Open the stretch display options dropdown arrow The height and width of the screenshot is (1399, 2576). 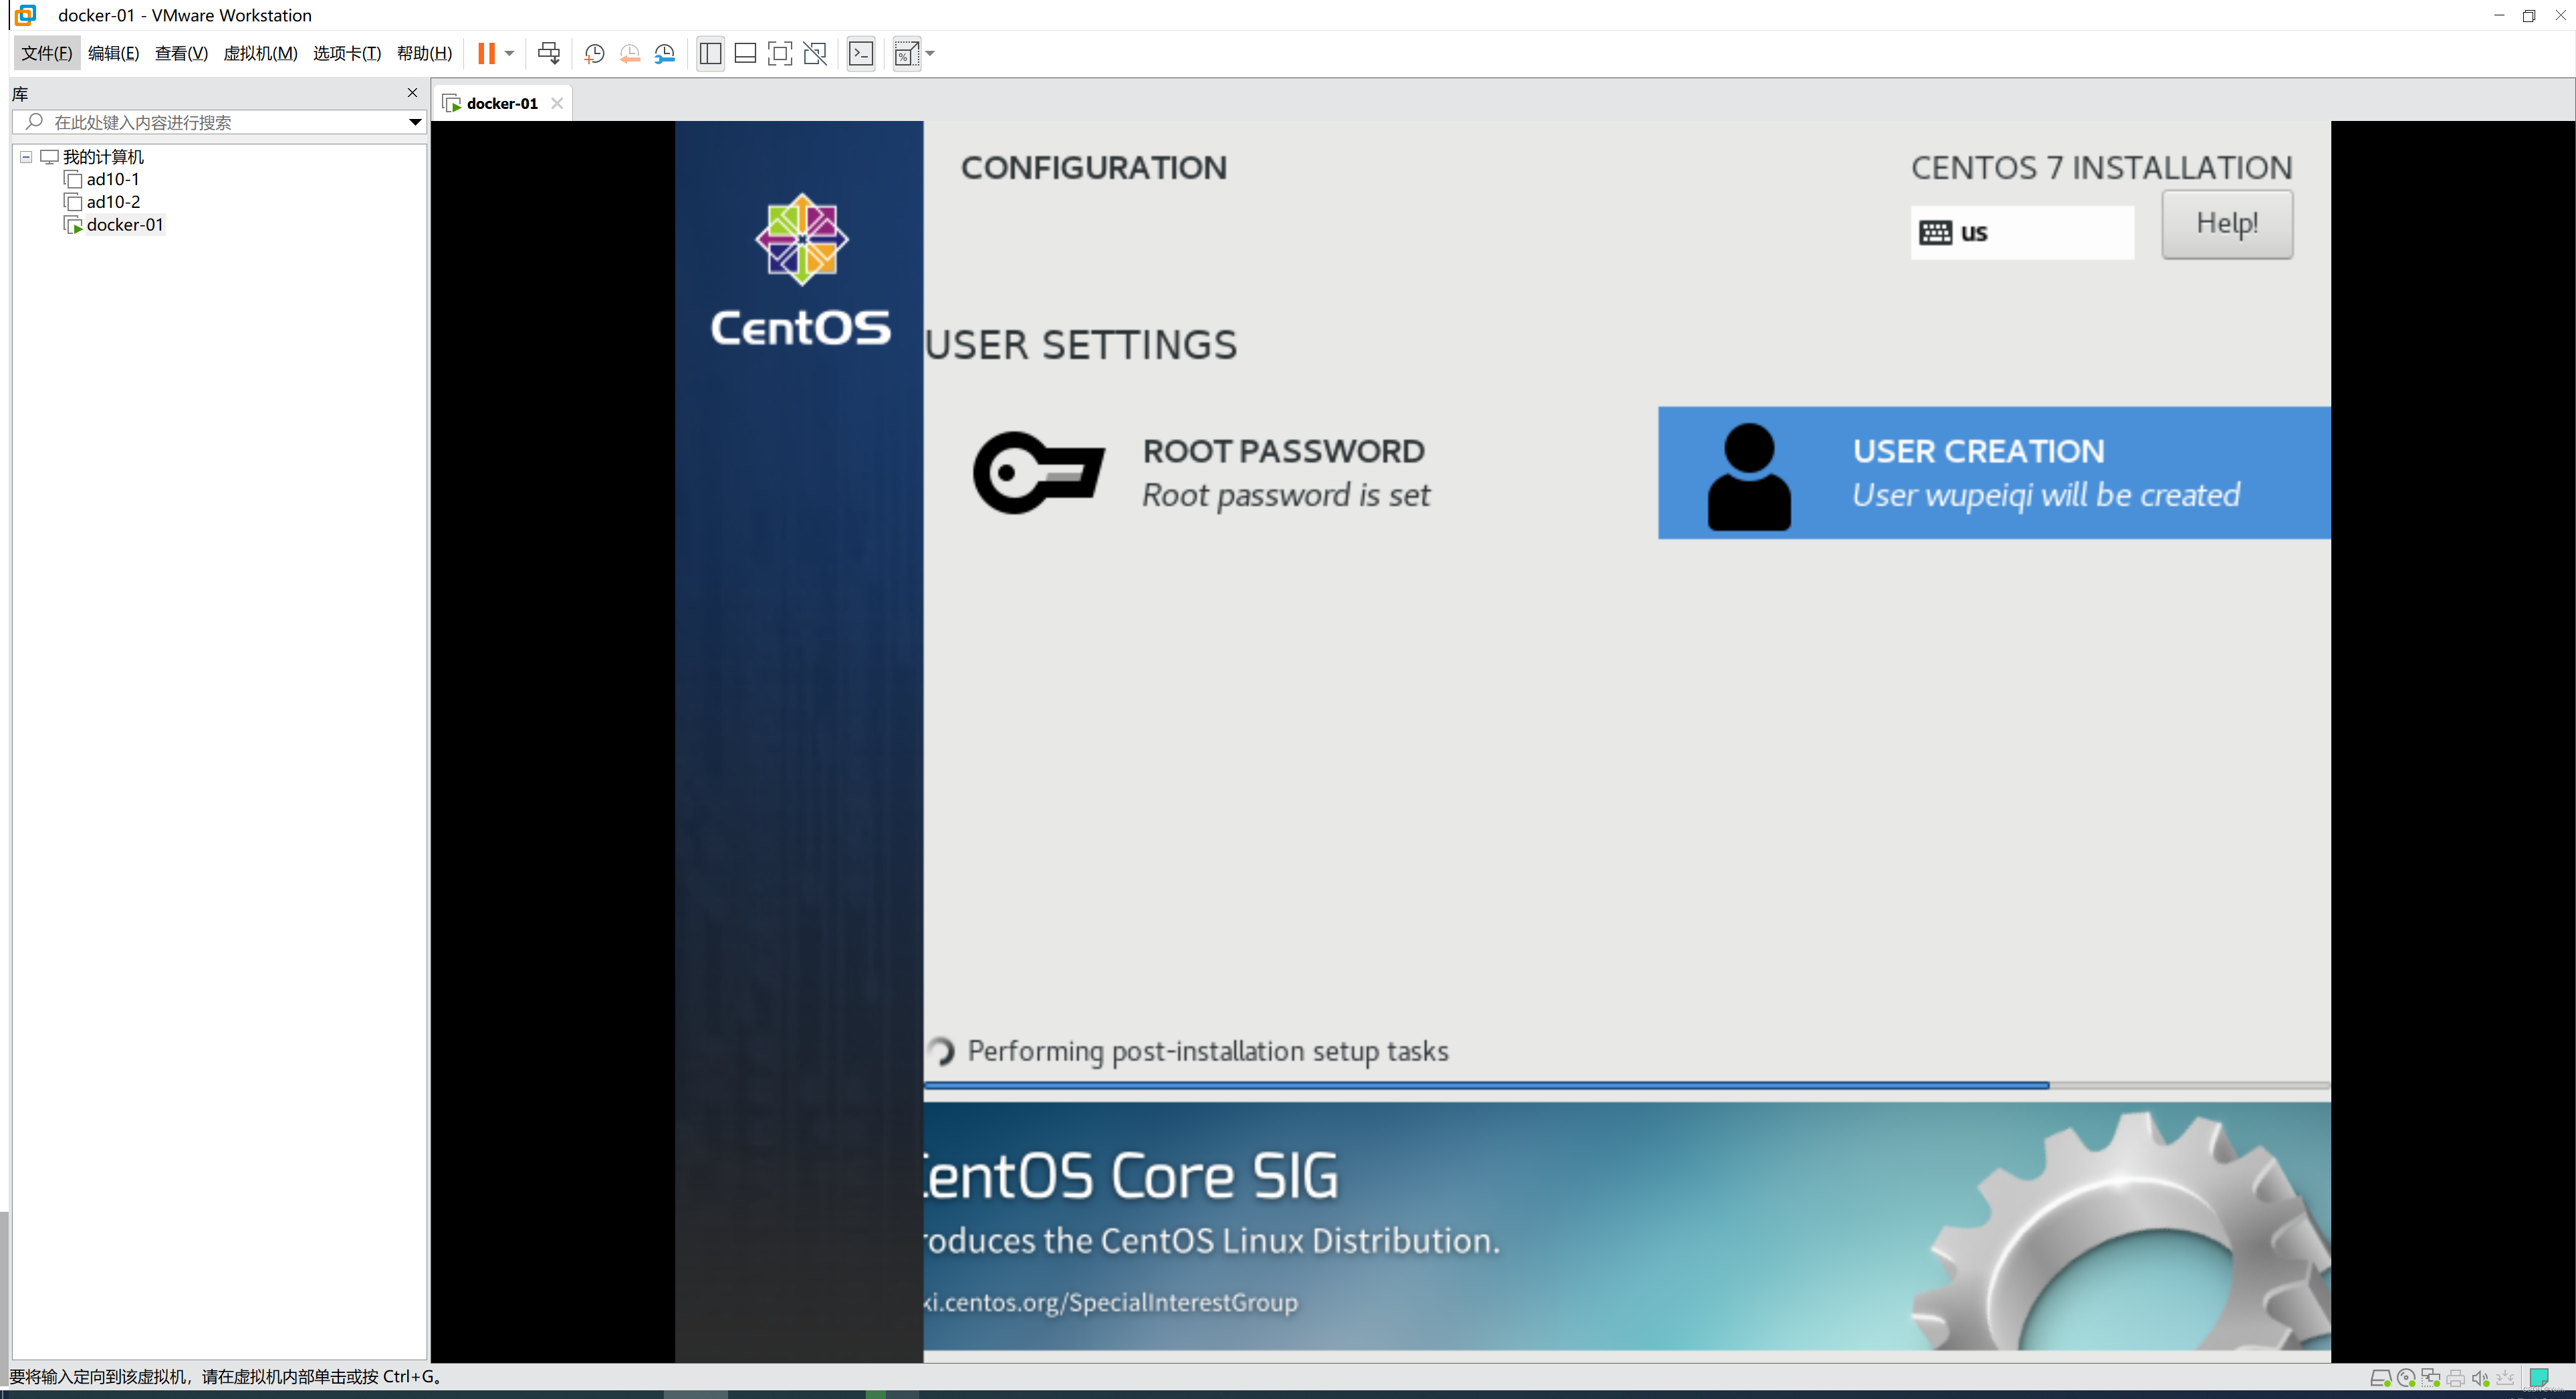[930, 53]
